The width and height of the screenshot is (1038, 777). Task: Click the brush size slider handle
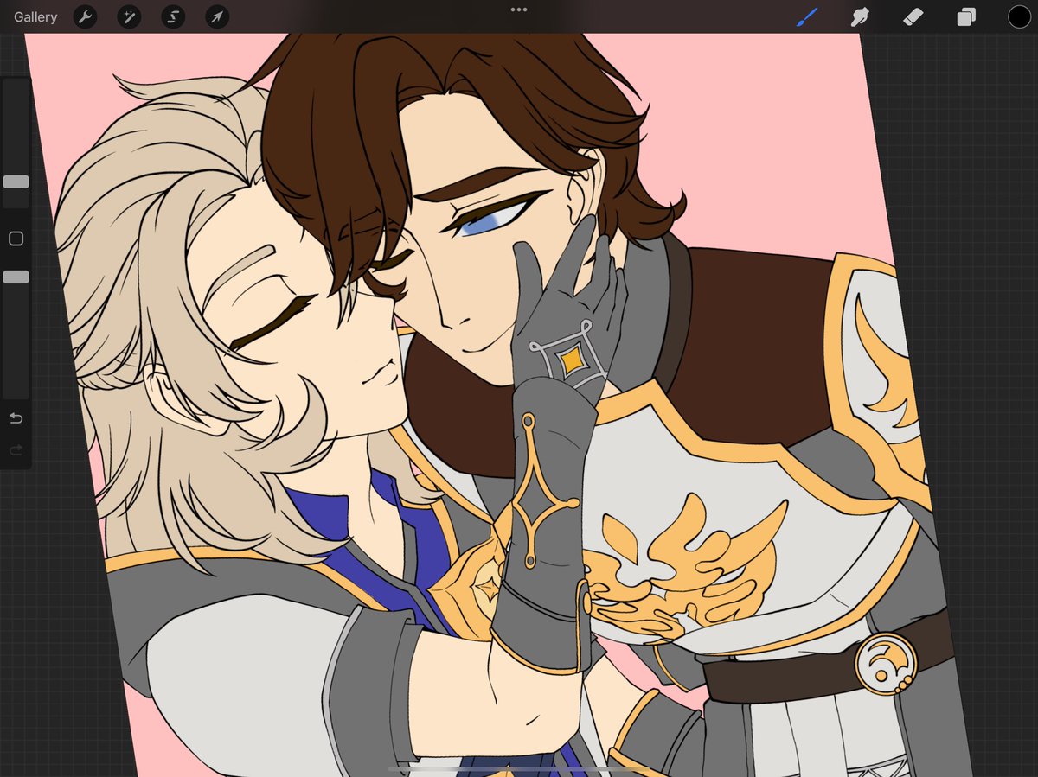tap(16, 182)
